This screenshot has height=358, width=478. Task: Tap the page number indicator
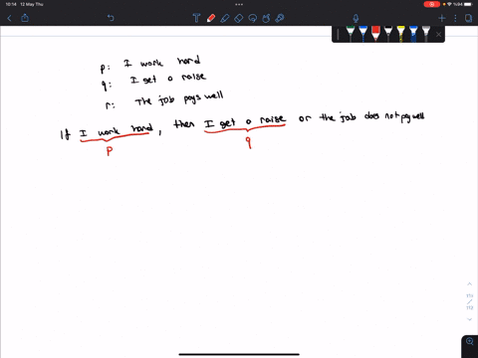[469, 301]
